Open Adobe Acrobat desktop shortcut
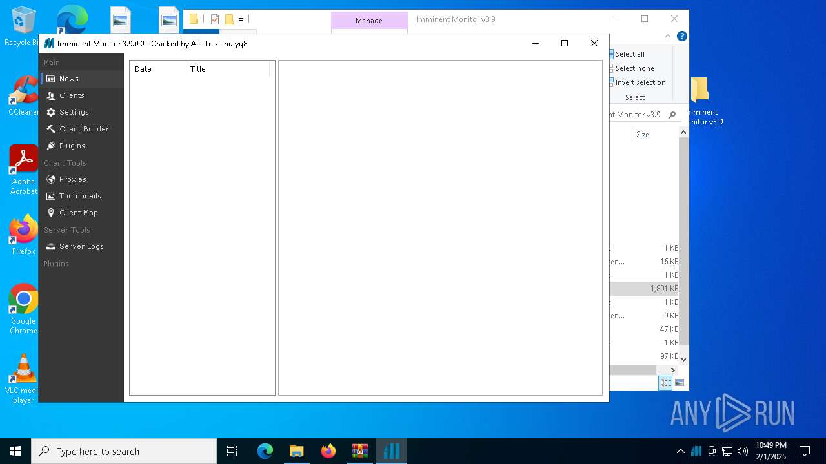The image size is (826, 464). pos(23,170)
